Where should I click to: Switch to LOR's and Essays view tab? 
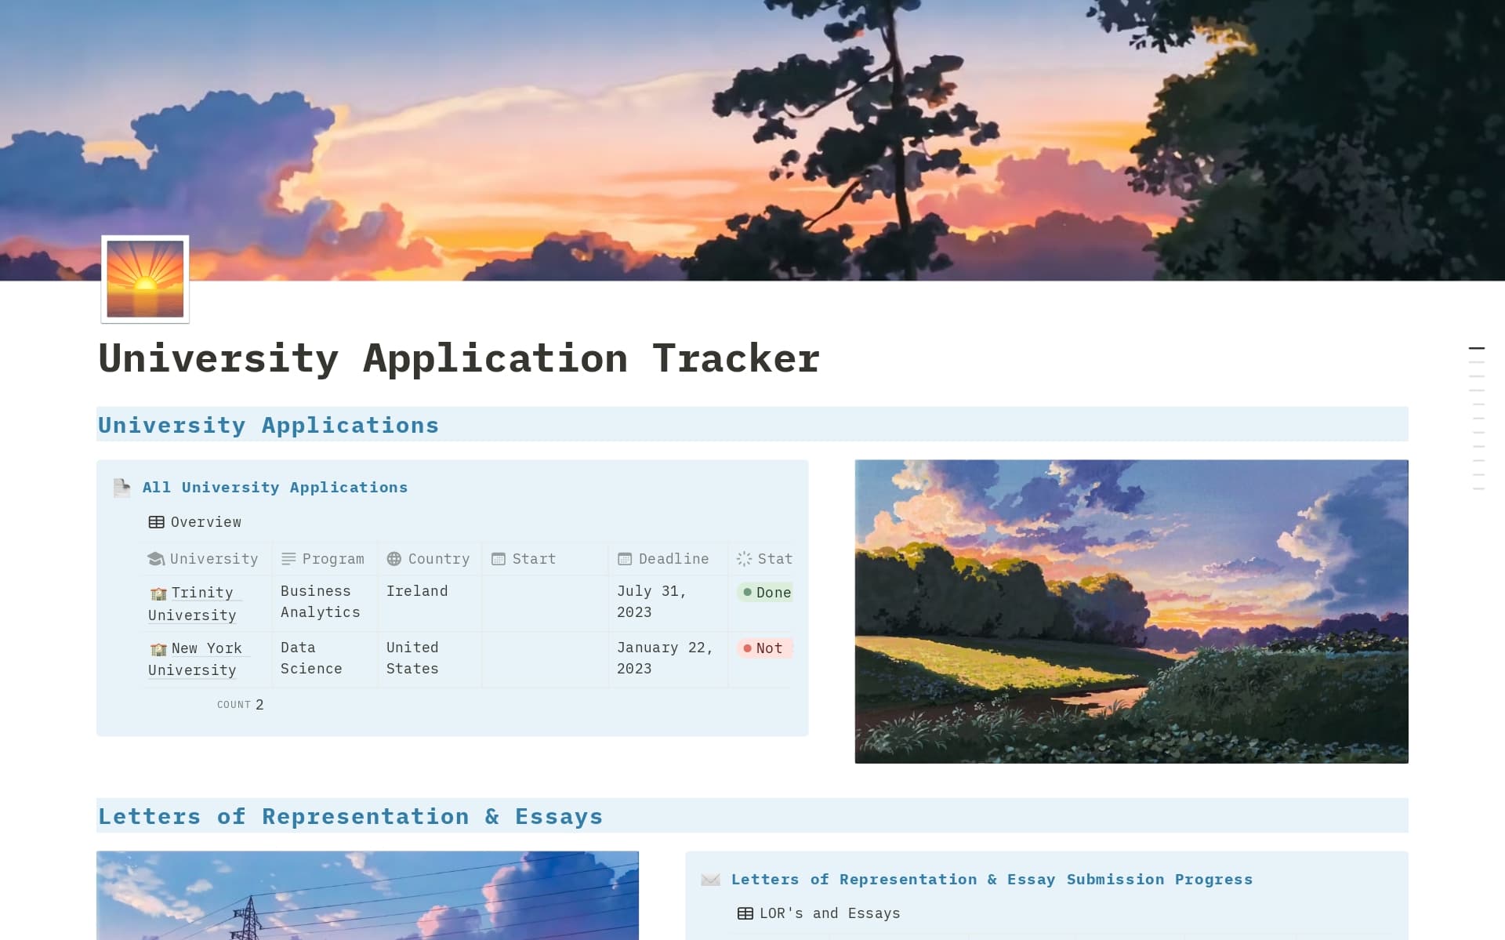819,913
